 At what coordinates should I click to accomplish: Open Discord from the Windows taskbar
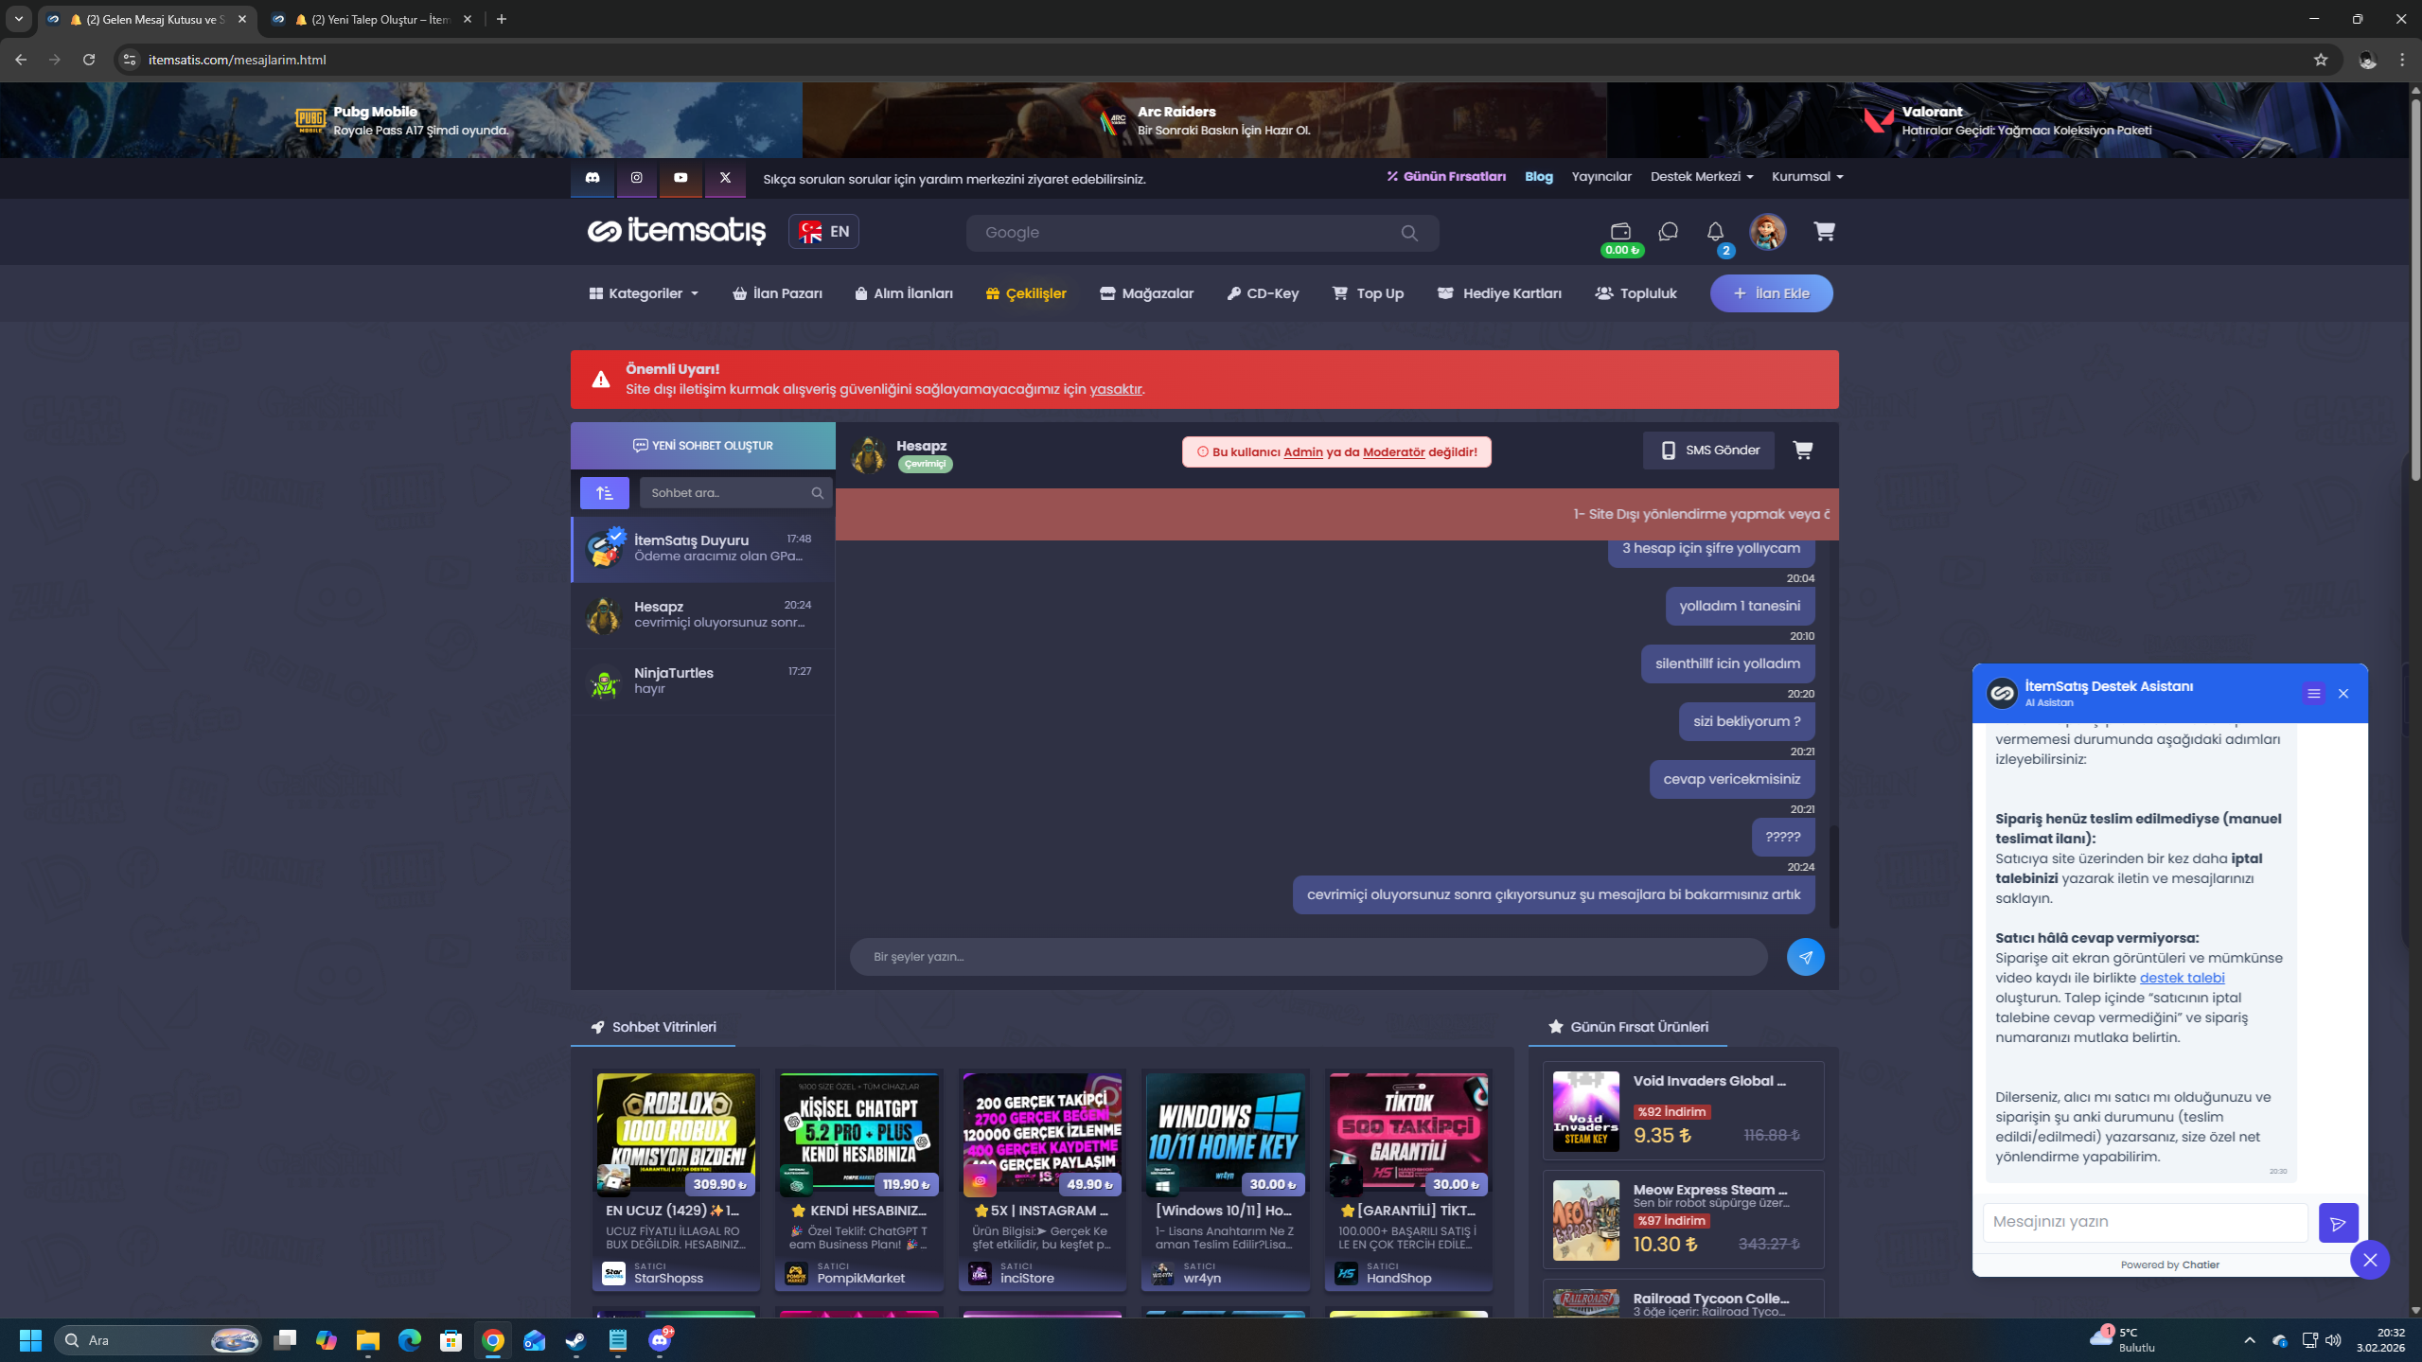(660, 1340)
